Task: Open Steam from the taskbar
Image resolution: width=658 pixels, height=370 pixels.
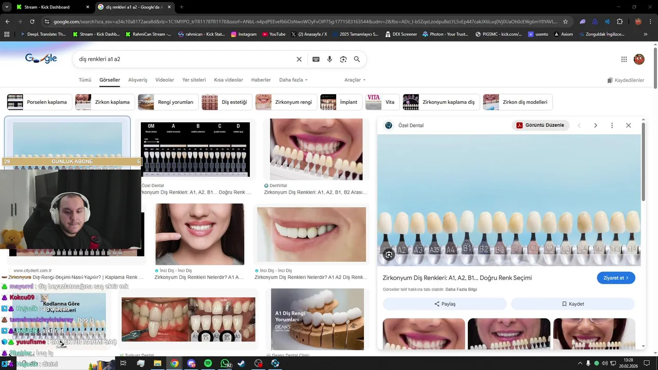Action: pyautogui.click(x=242, y=363)
